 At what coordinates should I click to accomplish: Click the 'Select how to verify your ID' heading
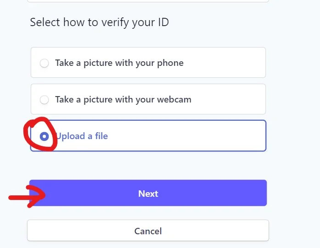(x=99, y=22)
